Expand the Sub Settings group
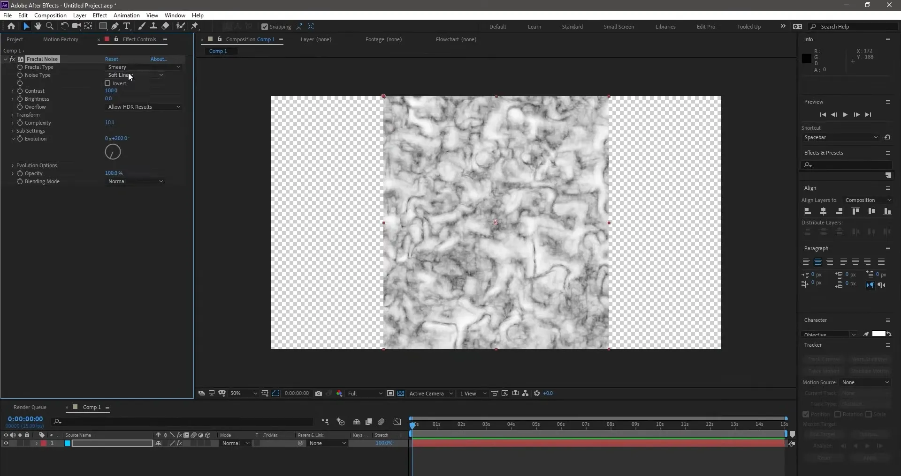This screenshot has height=476, width=901. pos(13,131)
